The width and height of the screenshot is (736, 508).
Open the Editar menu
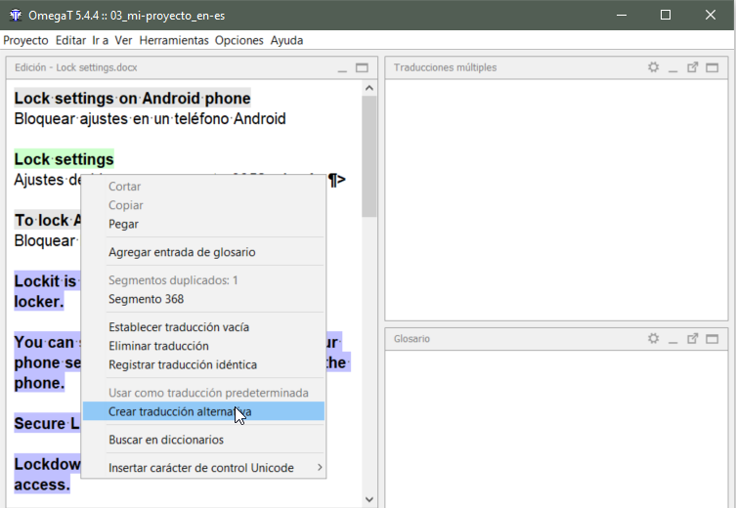(71, 40)
